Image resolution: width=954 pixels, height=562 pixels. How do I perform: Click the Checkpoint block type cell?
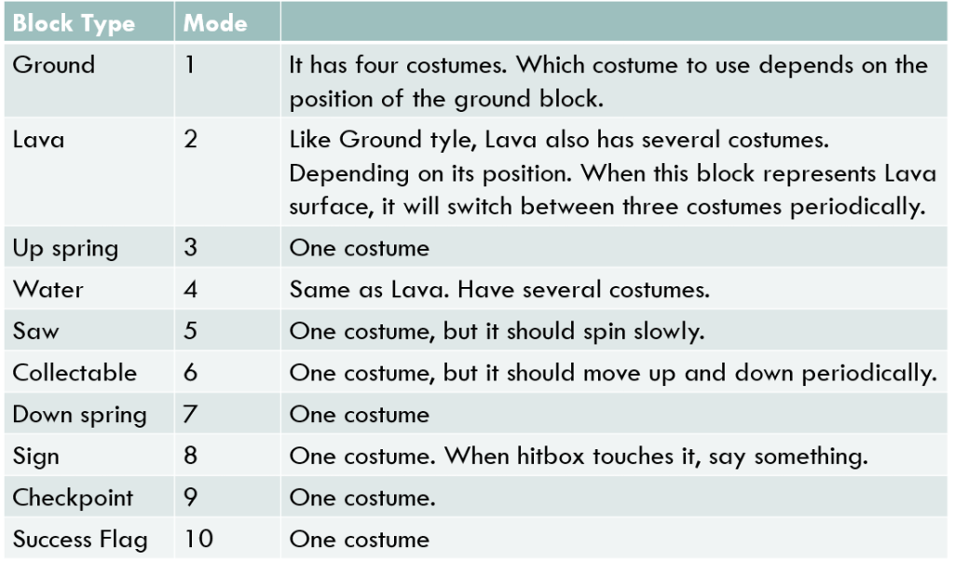[73, 498]
